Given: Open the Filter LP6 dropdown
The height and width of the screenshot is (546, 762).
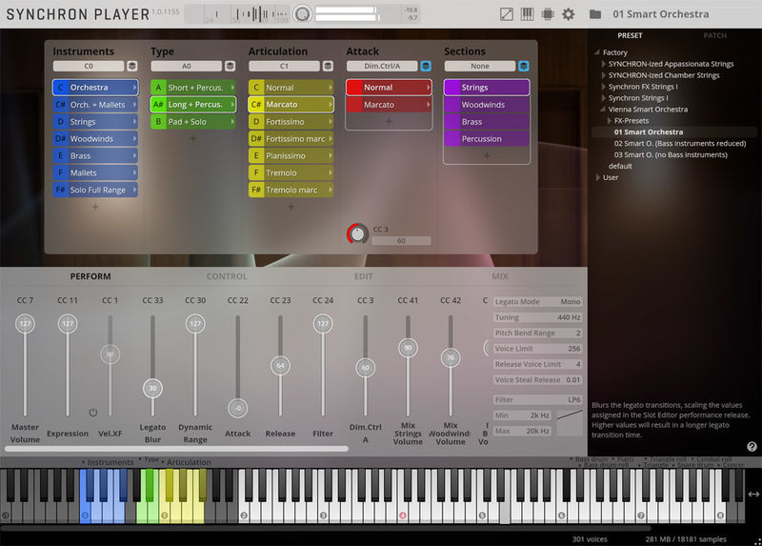Looking at the screenshot, I should point(537,399).
